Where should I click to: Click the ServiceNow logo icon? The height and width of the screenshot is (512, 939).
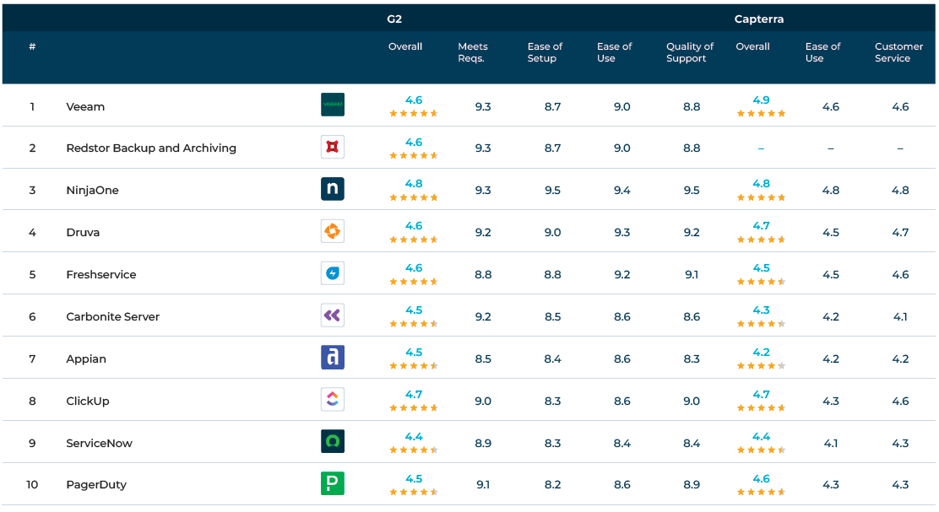coord(333,441)
